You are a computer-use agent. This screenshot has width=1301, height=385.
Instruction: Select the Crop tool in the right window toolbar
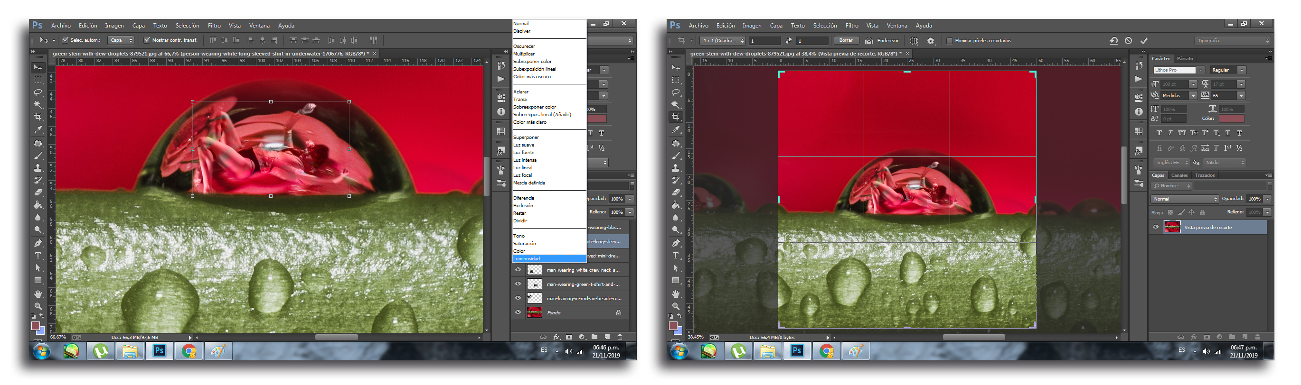(x=676, y=117)
